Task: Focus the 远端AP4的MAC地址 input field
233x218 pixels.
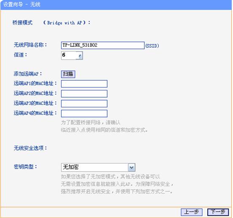Action: click(x=84, y=114)
